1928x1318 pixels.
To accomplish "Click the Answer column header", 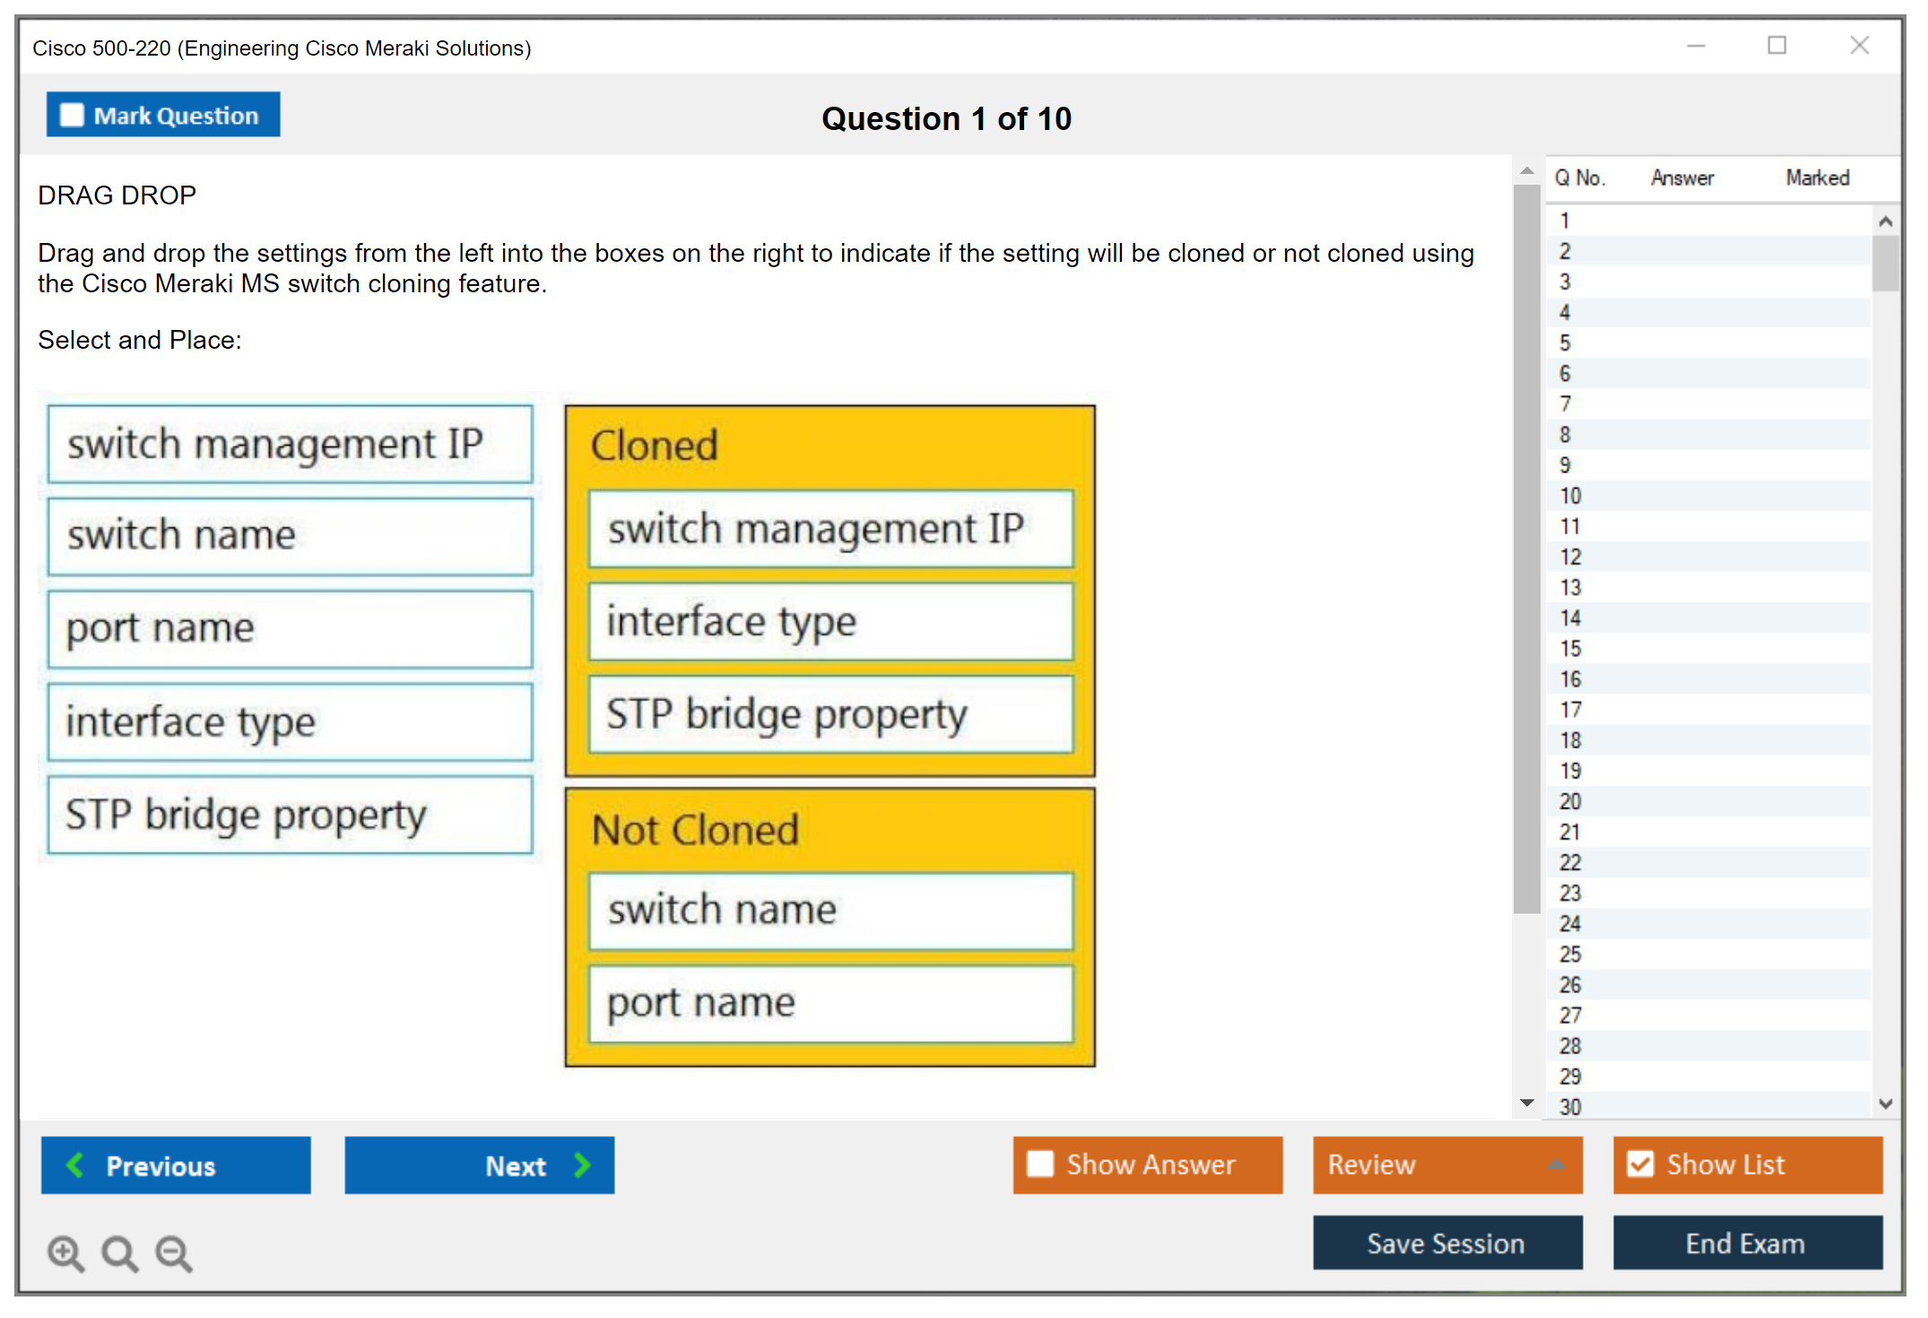I will [x=1681, y=178].
